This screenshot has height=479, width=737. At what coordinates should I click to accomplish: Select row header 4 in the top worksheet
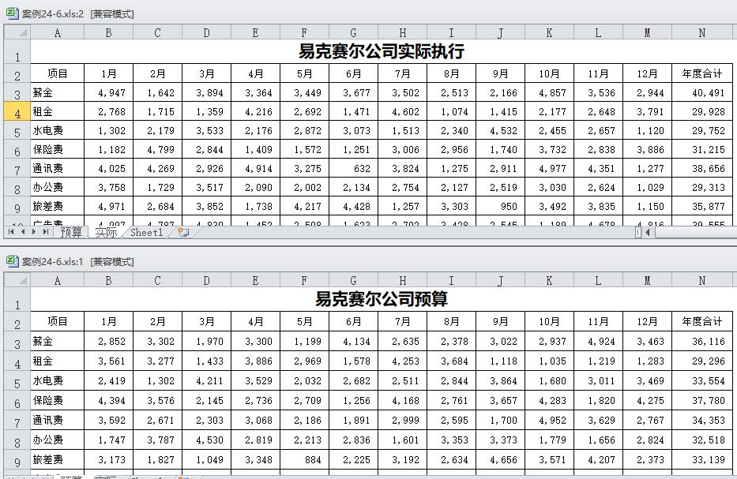tap(16, 110)
